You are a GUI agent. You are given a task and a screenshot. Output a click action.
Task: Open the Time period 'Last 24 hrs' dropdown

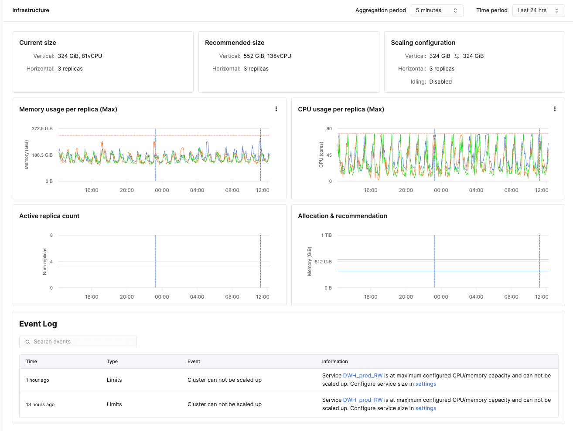pos(538,10)
